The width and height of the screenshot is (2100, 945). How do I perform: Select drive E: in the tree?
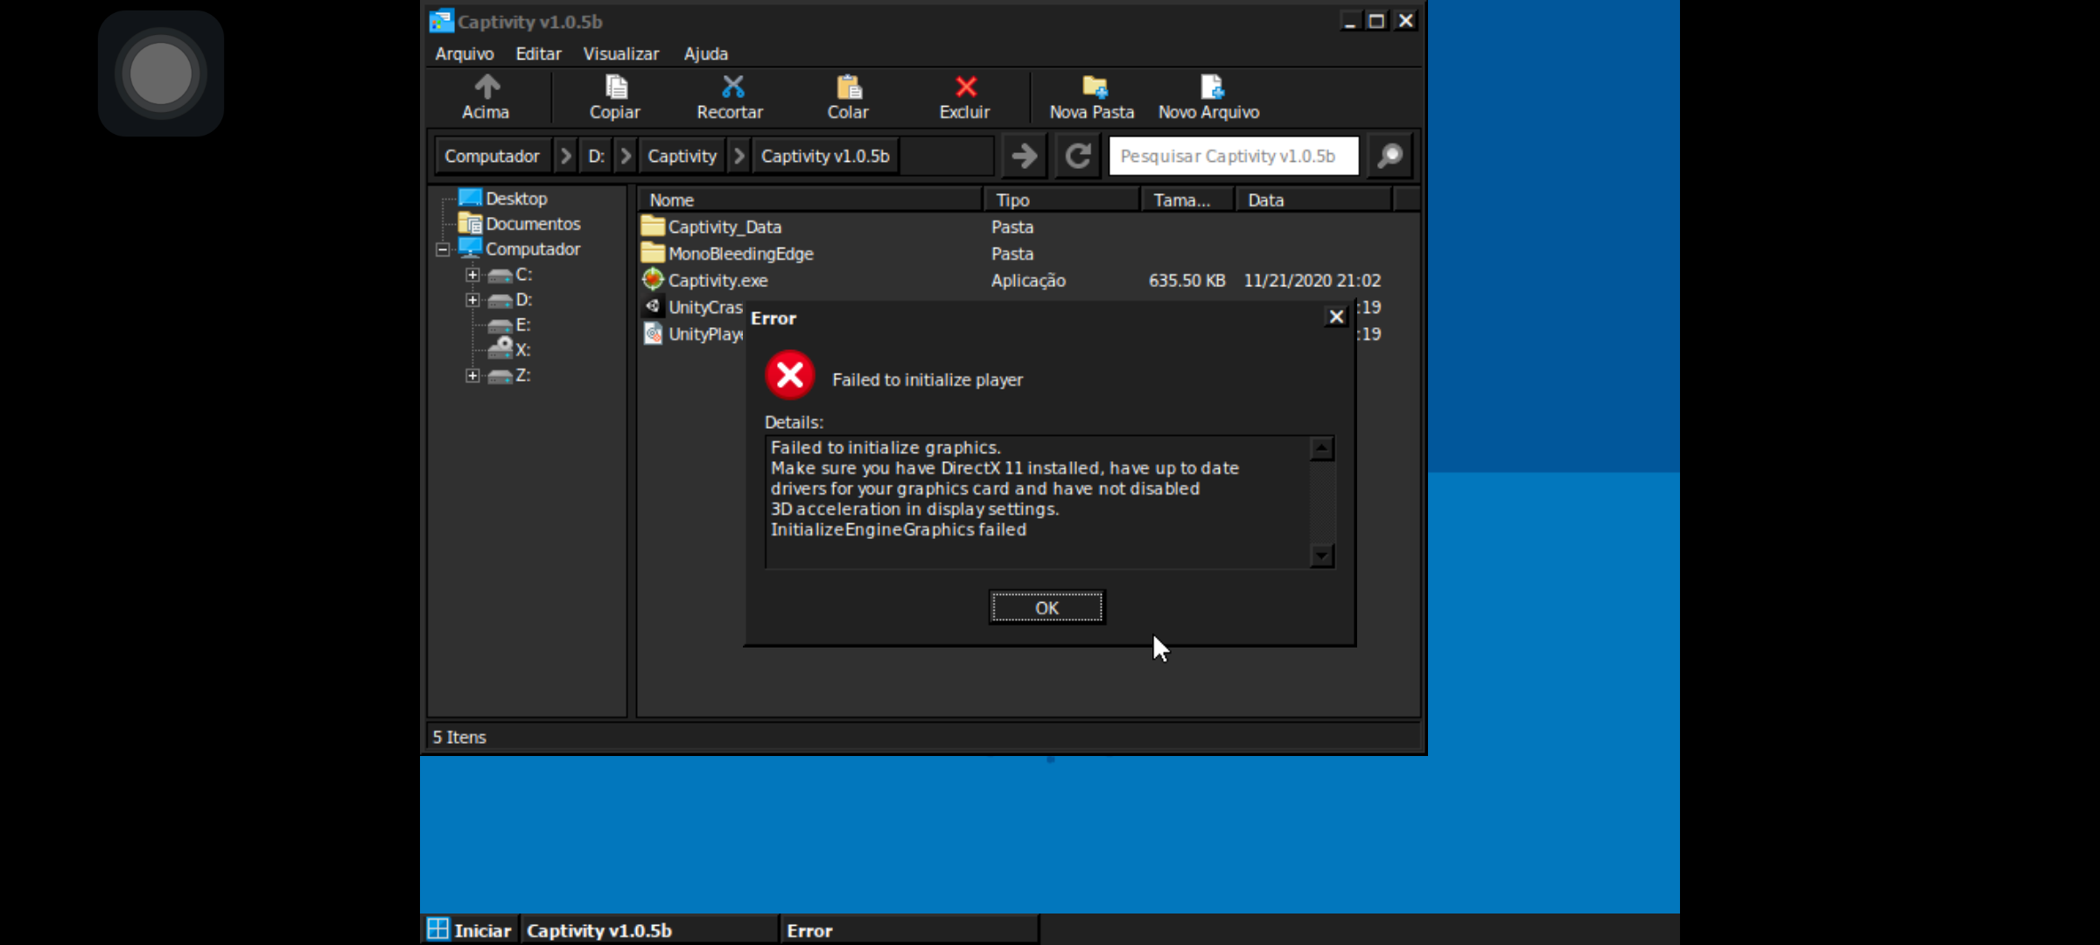coord(522,325)
